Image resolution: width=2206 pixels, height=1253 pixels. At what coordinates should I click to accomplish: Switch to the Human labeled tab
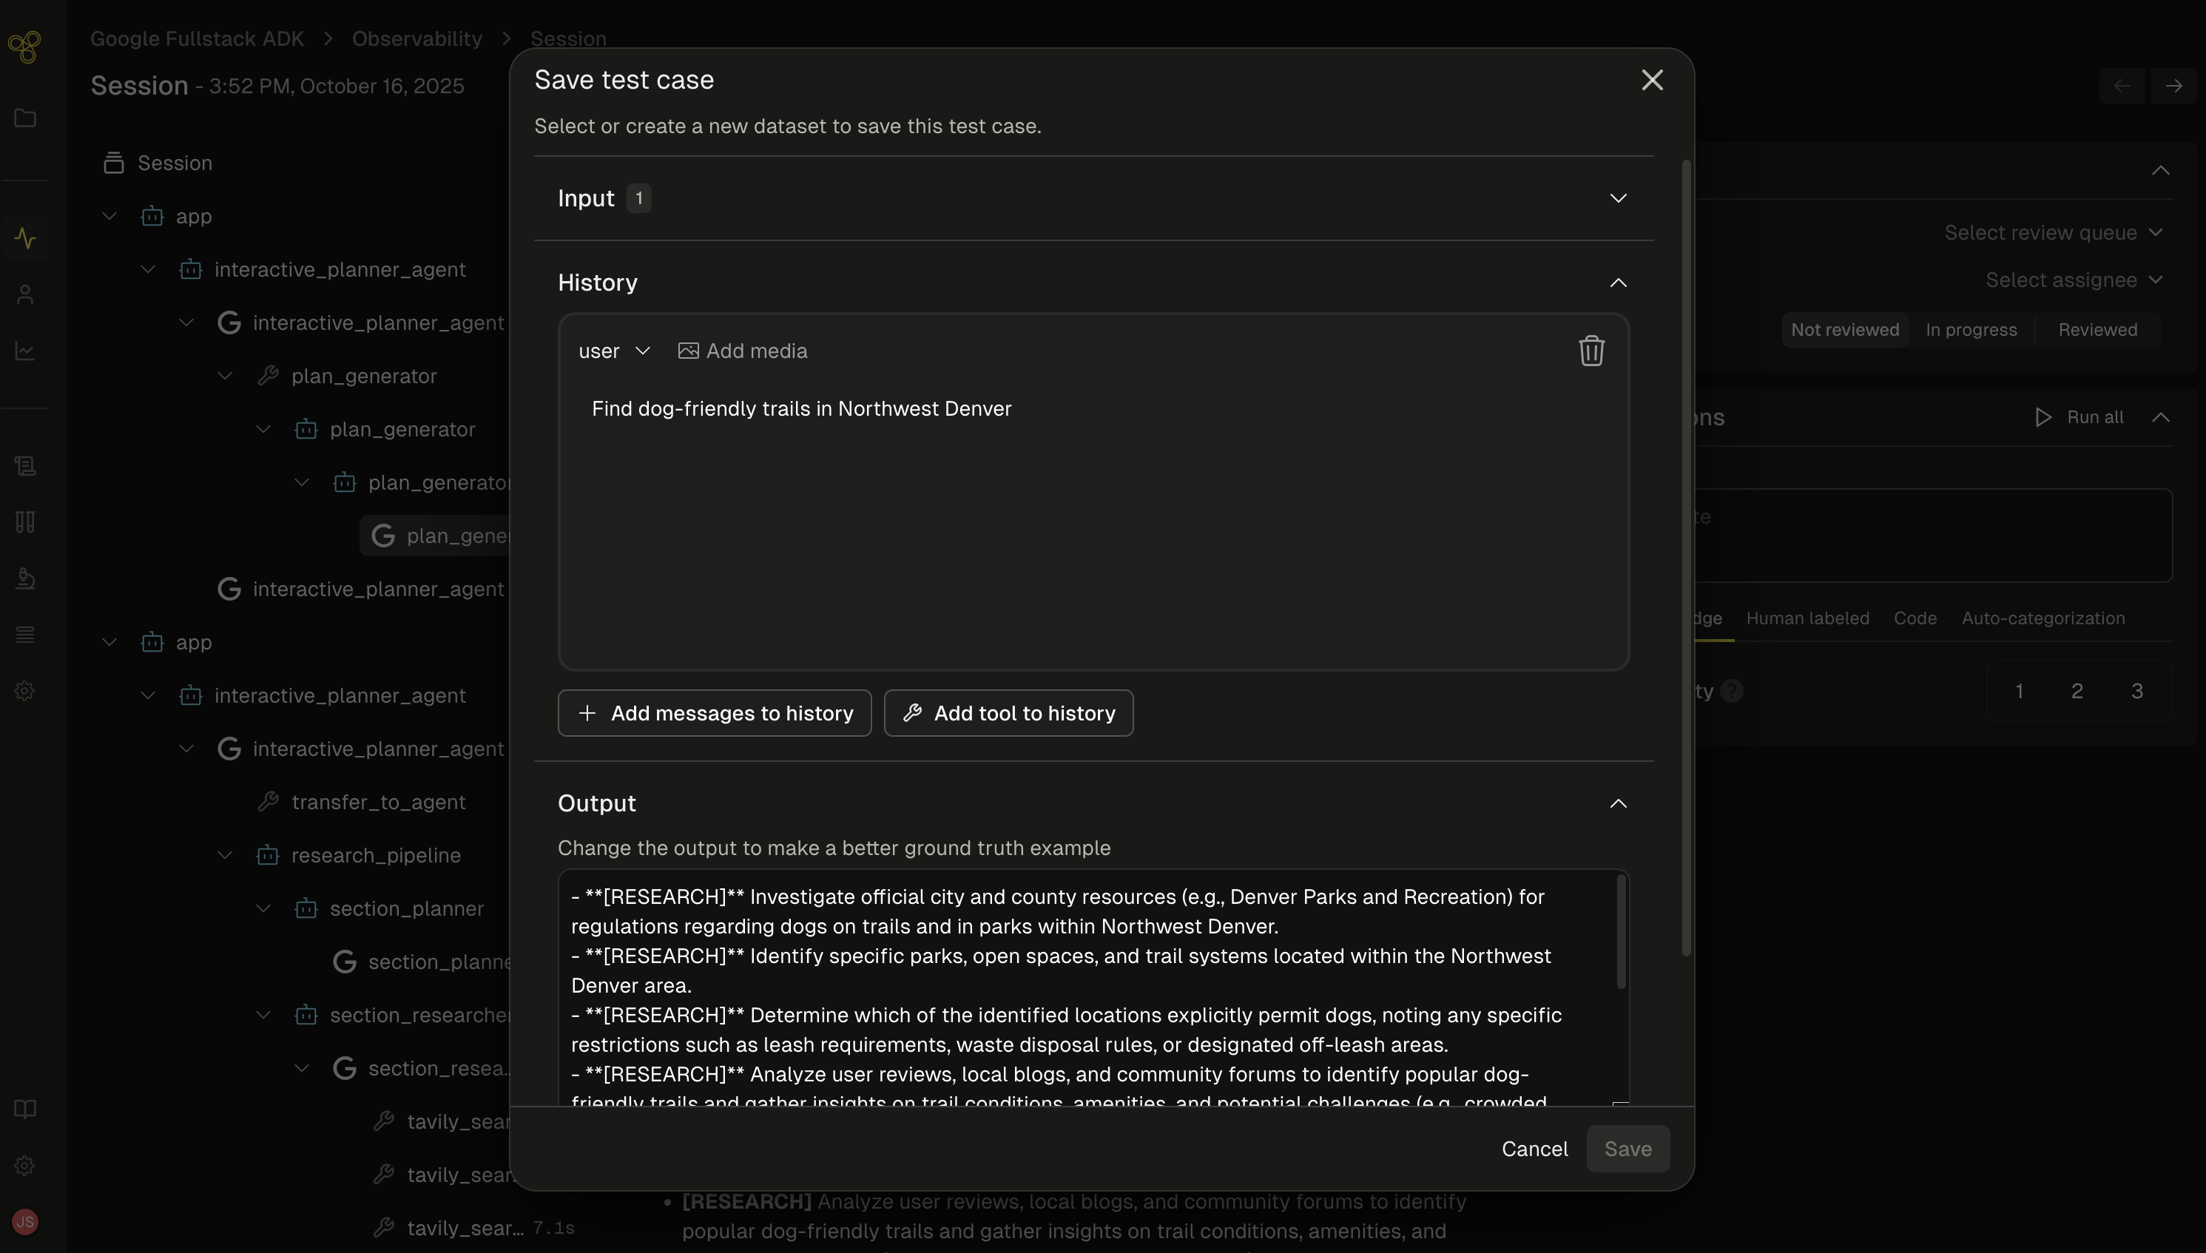(1807, 618)
